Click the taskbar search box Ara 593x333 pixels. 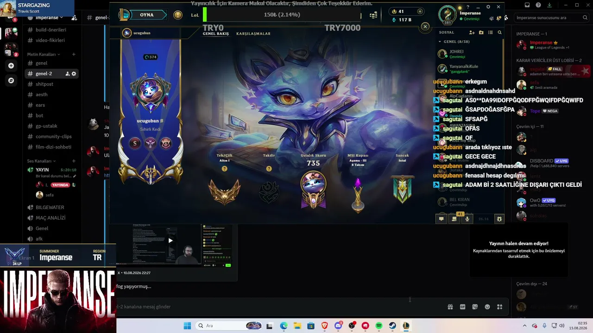tap(229, 326)
